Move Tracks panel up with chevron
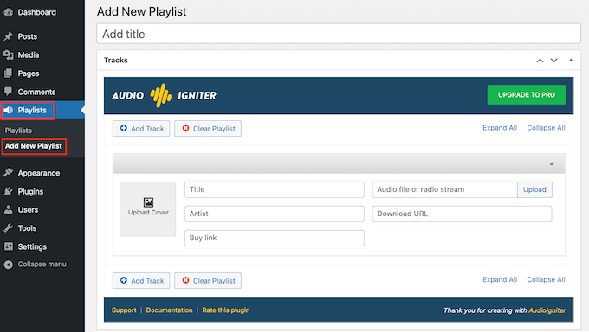The image size is (589, 332). click(x=540, y=61)
